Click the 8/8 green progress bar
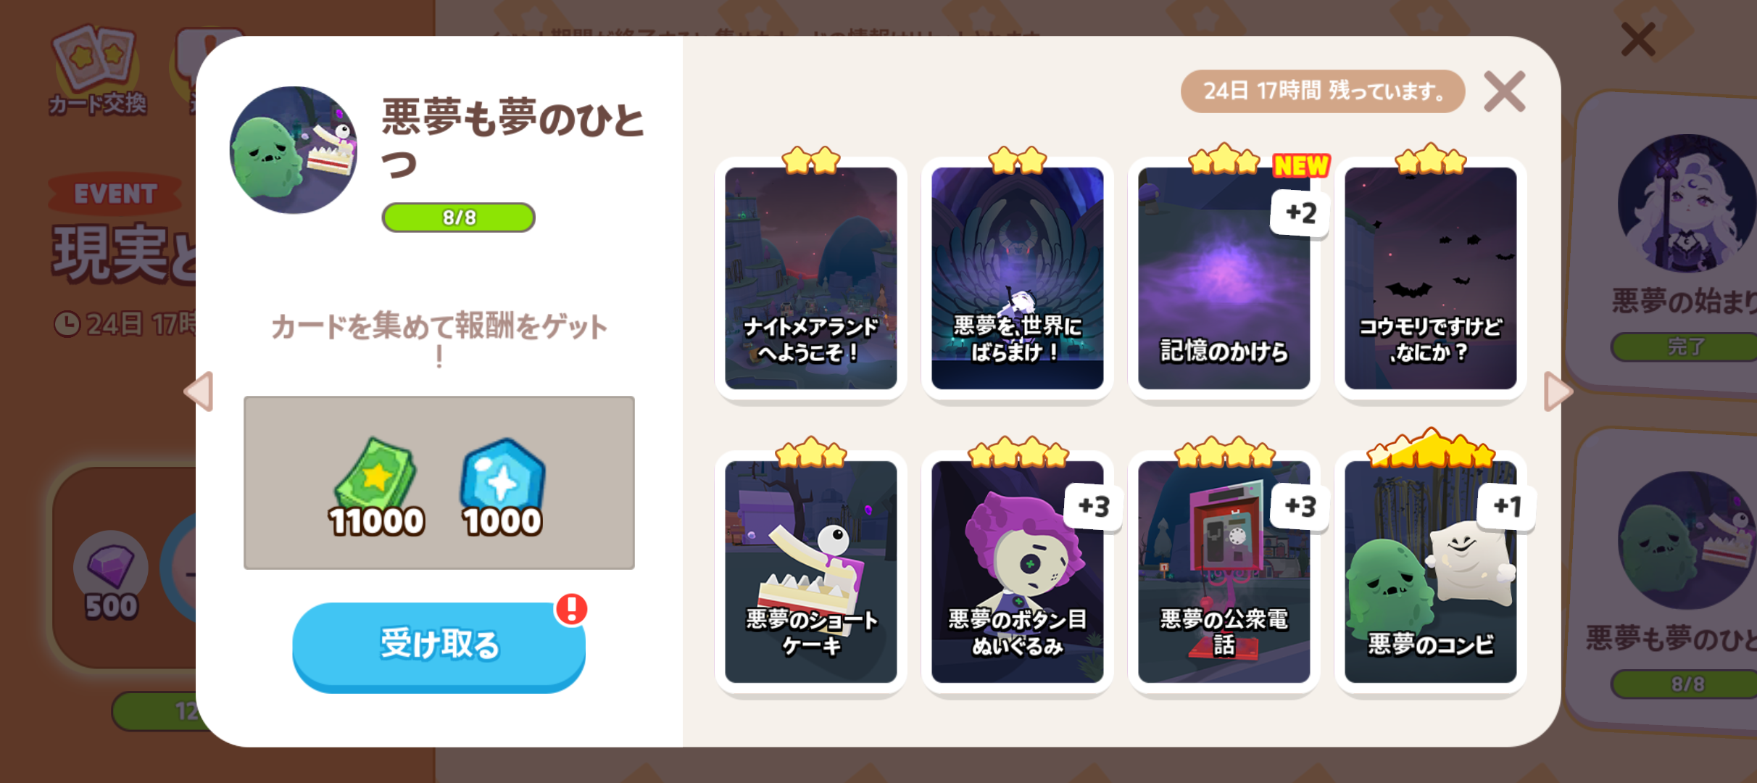 459,217
